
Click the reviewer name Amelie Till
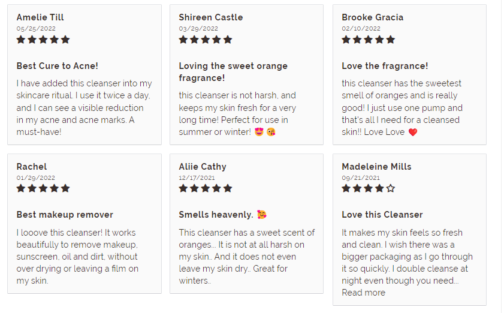40,17
